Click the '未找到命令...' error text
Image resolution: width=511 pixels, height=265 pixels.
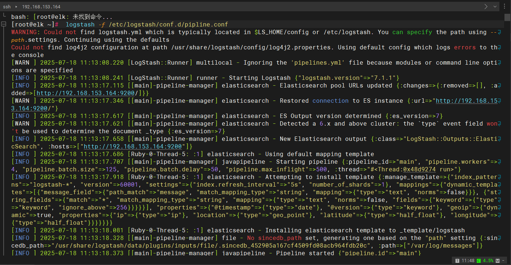[x=93, y=17]
